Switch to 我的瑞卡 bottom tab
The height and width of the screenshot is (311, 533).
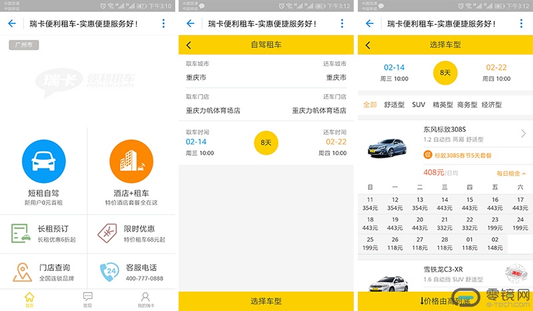click(x=145, y=299)
